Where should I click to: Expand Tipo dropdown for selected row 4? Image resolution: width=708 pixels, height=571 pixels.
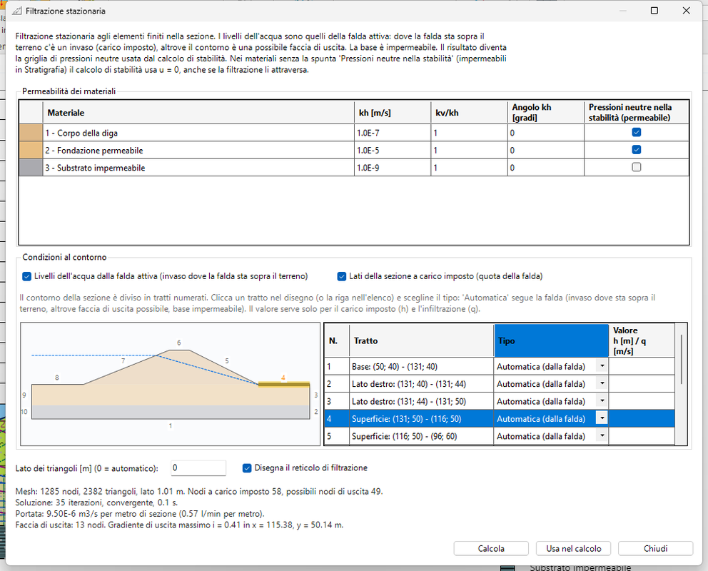602,418
